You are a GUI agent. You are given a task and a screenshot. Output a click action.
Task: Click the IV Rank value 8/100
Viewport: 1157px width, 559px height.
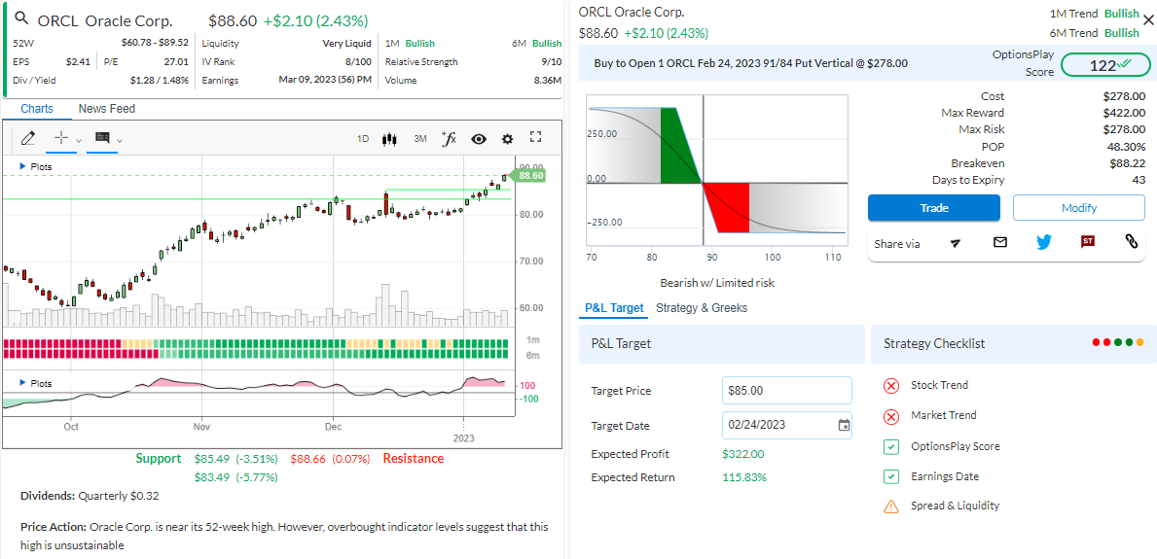359,62
